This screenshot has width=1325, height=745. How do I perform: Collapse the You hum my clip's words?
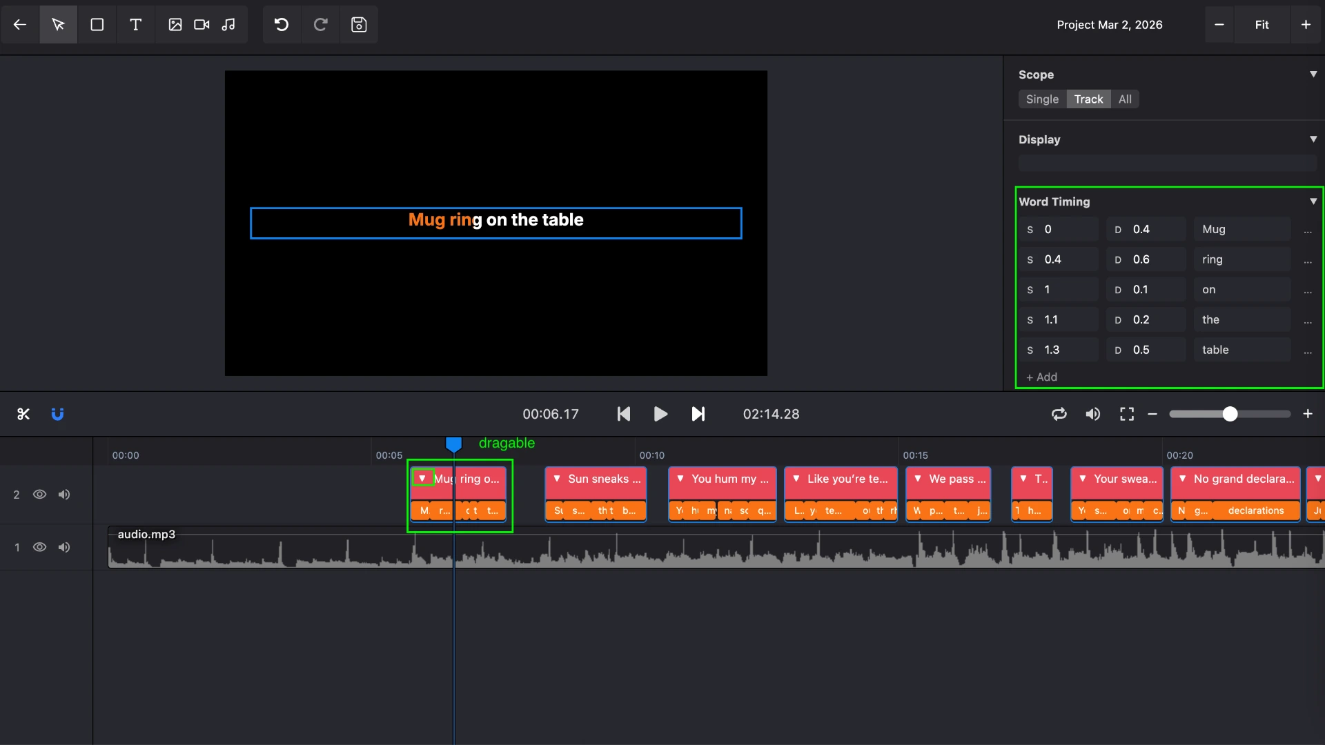680,479
